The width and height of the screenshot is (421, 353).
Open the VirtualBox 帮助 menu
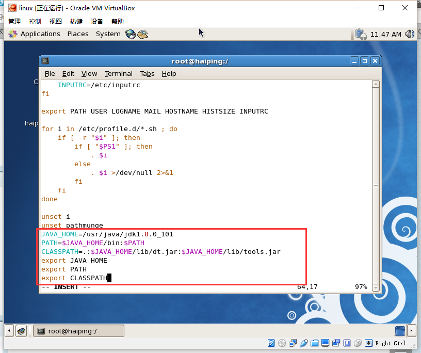(x=118, y=22)
